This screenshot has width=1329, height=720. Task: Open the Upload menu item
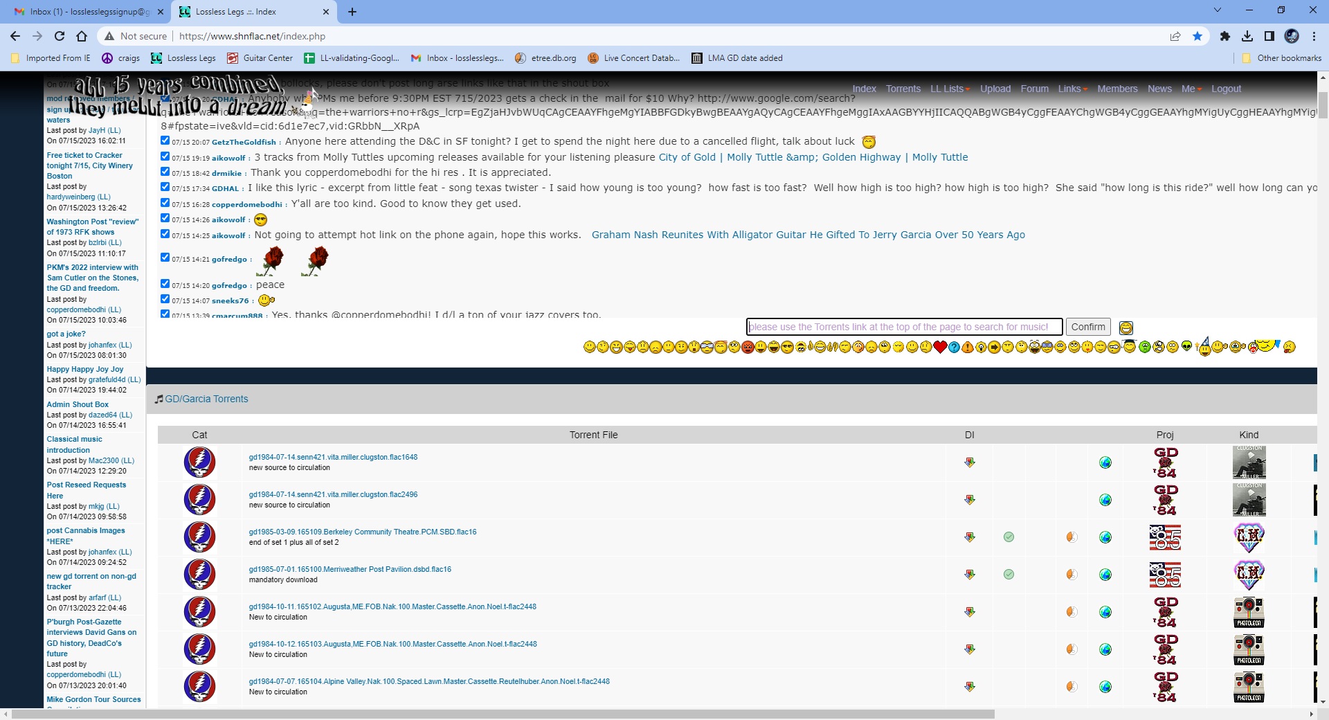click(x=995, y=89)
